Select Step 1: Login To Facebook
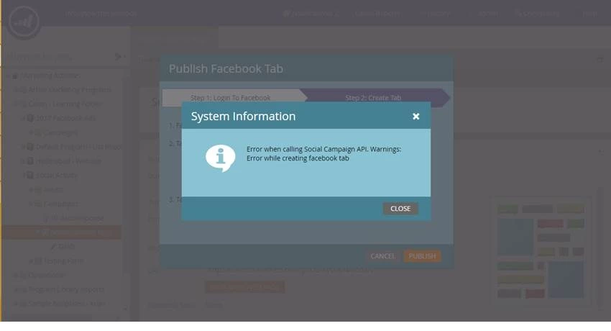This screenshot has height=331, width=611. point(230,98)
